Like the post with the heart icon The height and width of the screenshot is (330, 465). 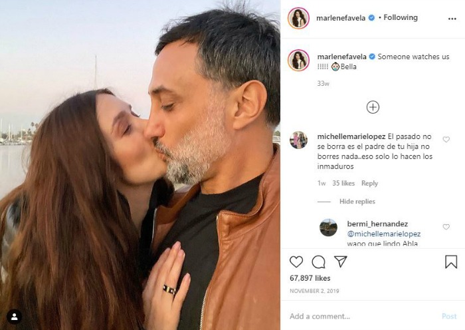point(296,261)
